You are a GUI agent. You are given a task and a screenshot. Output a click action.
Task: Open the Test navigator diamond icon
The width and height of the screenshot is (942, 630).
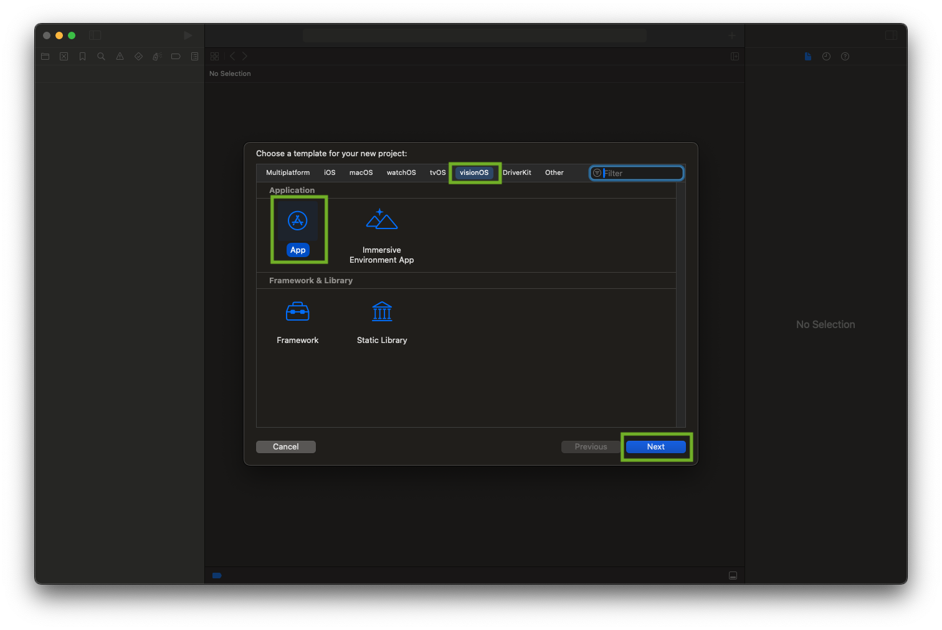138,57
